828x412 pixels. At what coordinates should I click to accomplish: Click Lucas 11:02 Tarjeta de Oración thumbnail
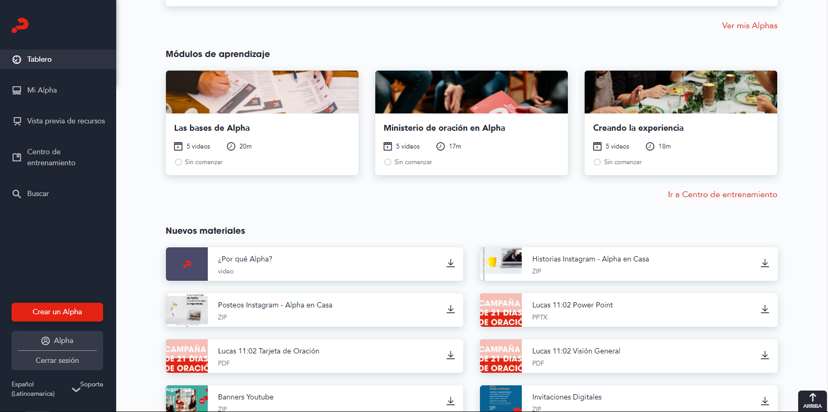click(187, 356)
